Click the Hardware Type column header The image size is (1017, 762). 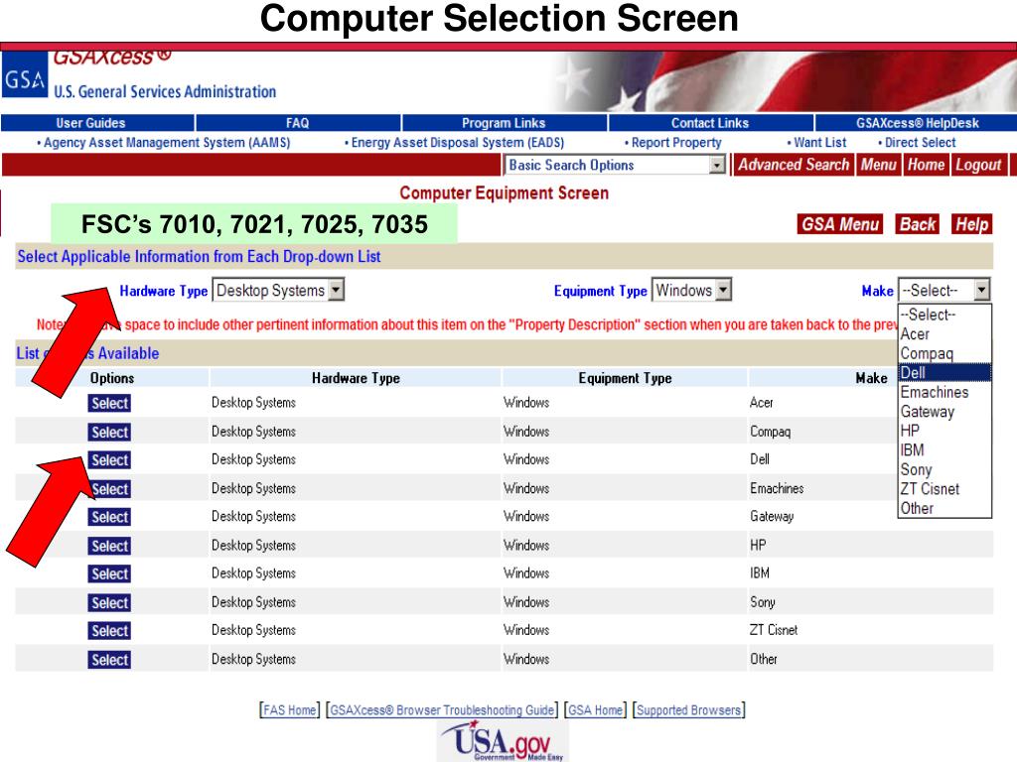click(x=356, y=378)
